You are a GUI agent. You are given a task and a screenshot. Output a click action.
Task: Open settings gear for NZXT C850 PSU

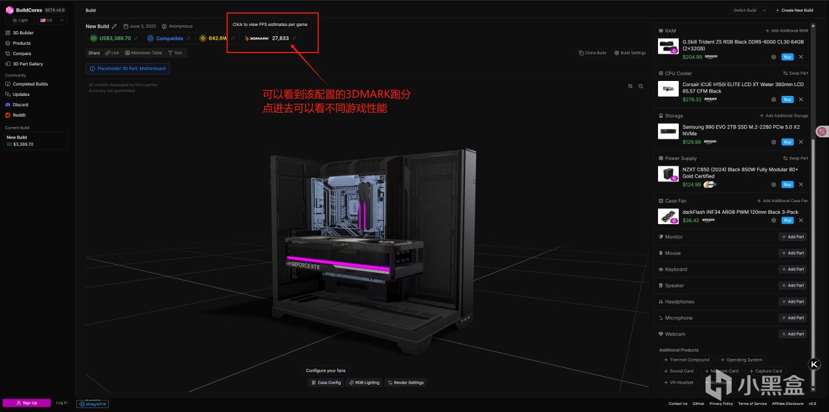[773, 185]
